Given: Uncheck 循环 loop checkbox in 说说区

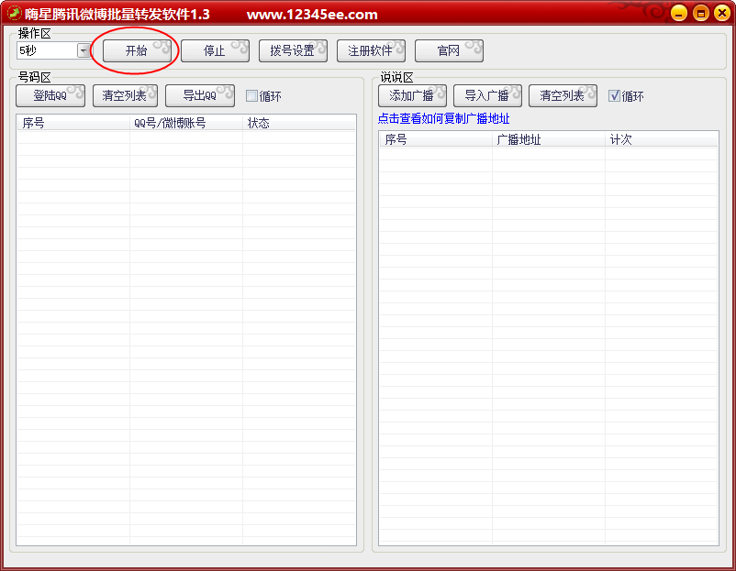Looking at the screenshot, I should pyautogui.click(x=614, y=96).
